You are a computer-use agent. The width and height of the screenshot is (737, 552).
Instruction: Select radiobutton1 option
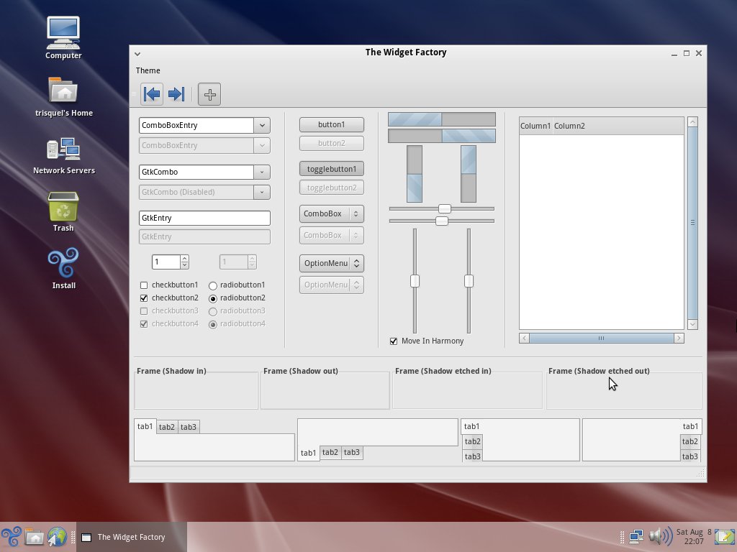[213, 285]
